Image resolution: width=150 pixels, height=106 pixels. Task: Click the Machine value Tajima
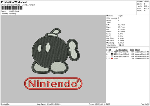pyautogui.click(x=121, y=16)
